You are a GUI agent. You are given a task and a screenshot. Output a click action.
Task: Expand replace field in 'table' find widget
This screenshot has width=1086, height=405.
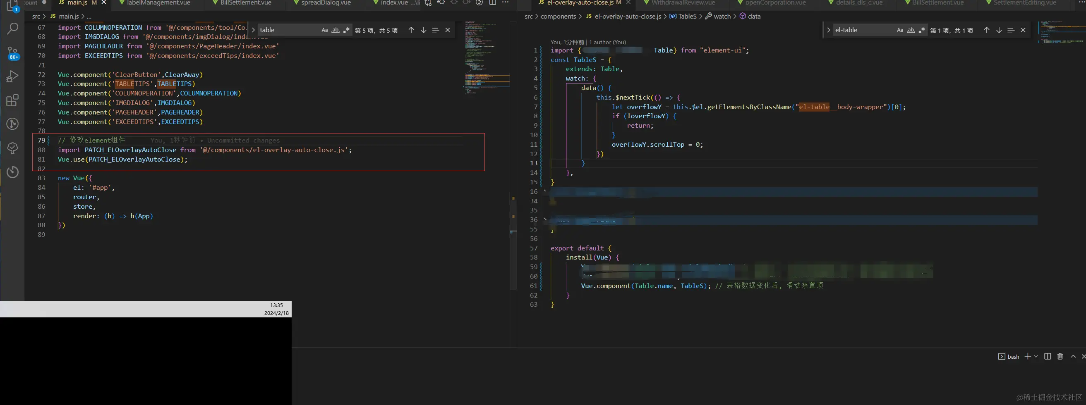253,30
